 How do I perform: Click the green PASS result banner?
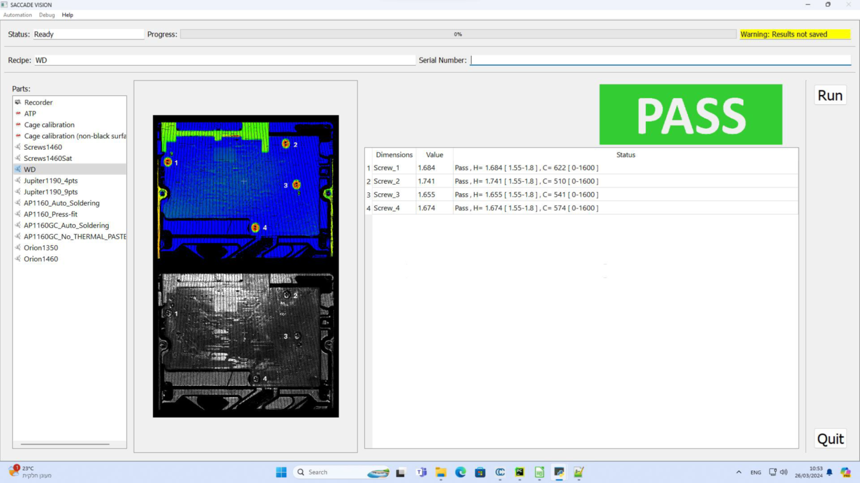[691, 114]
